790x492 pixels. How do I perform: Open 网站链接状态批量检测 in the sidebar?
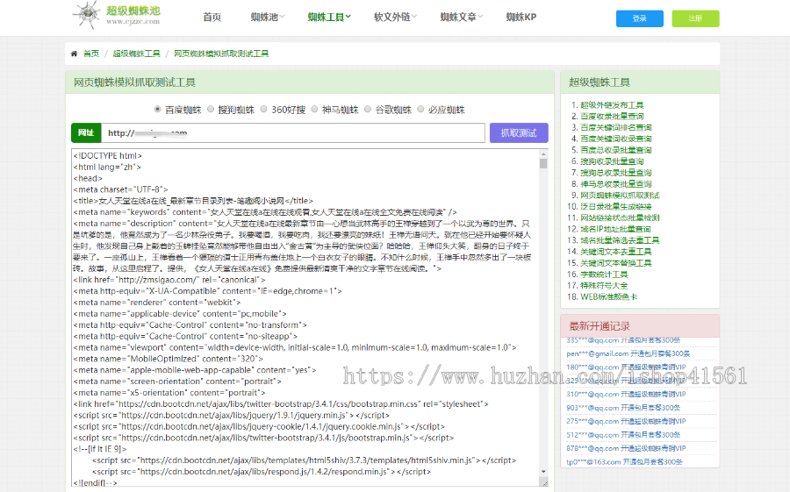click(620, 217)
